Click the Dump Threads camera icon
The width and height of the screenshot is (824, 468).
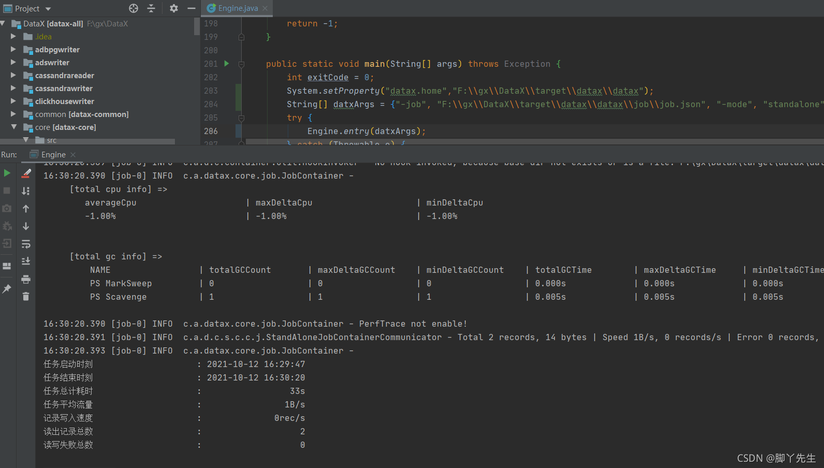[x=7, y=208]
